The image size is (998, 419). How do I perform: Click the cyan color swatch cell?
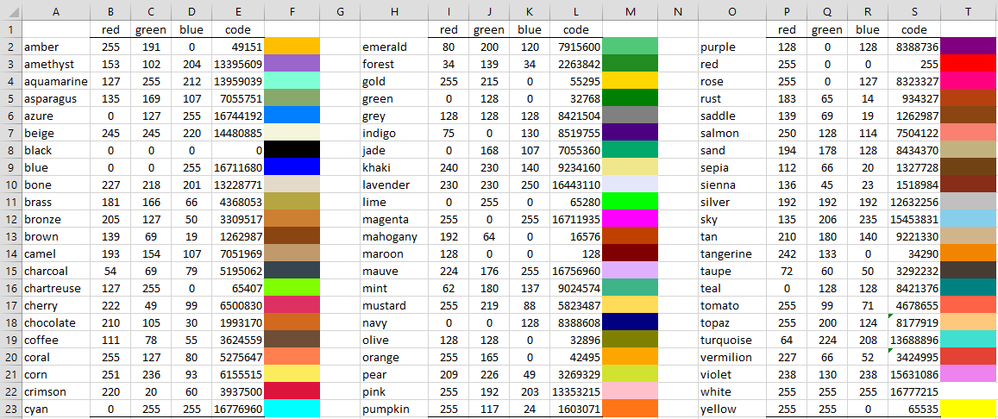pyautogui.click(x=292, y=409)
